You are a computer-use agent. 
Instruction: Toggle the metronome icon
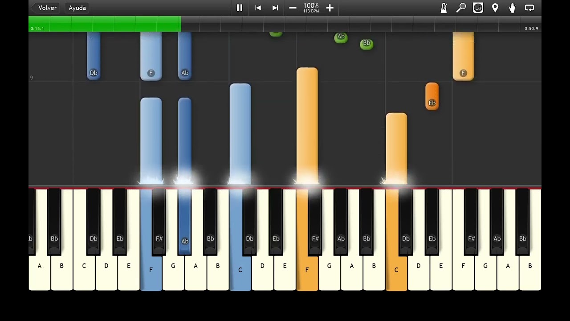coord(444,8)
